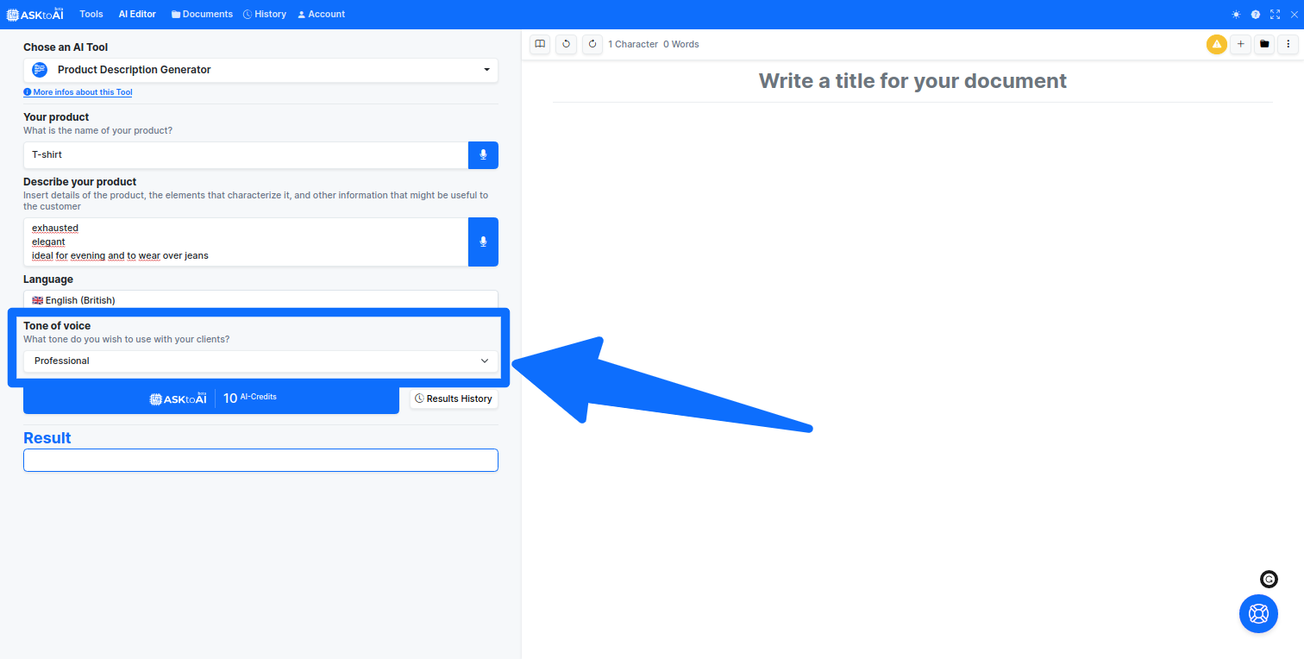Activate microphone dictation for product description
This screenshot has width=1304, height=659.
[x=483, y=242]
